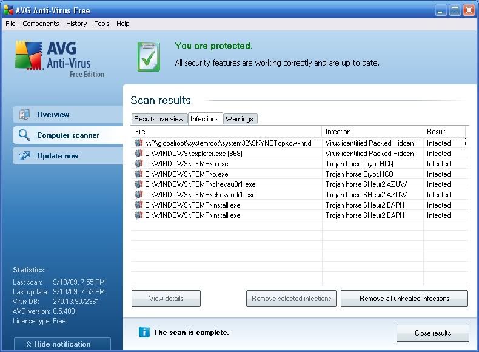
Task: Select the Infections tab
Action: point(205,119)
